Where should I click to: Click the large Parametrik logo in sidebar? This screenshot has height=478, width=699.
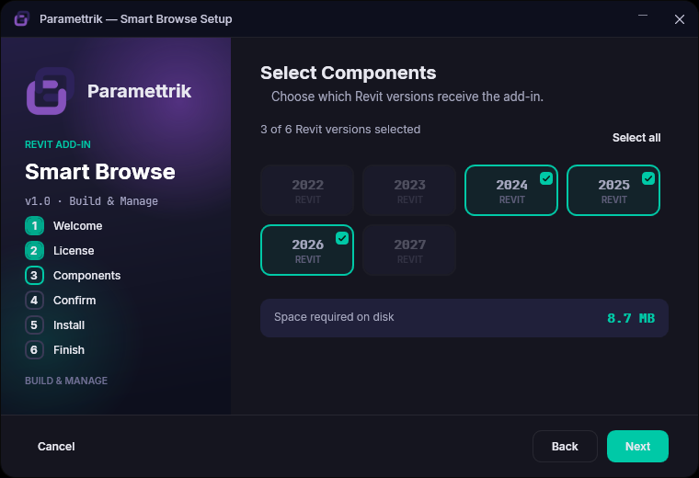(x=50, y=91)
